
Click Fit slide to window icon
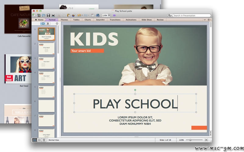tap(206, 140)
